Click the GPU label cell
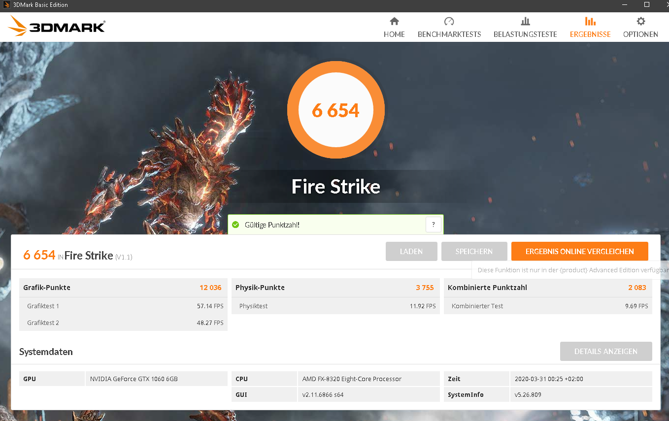The width and height of the screenshot is (669, 421). coord(52,379)
